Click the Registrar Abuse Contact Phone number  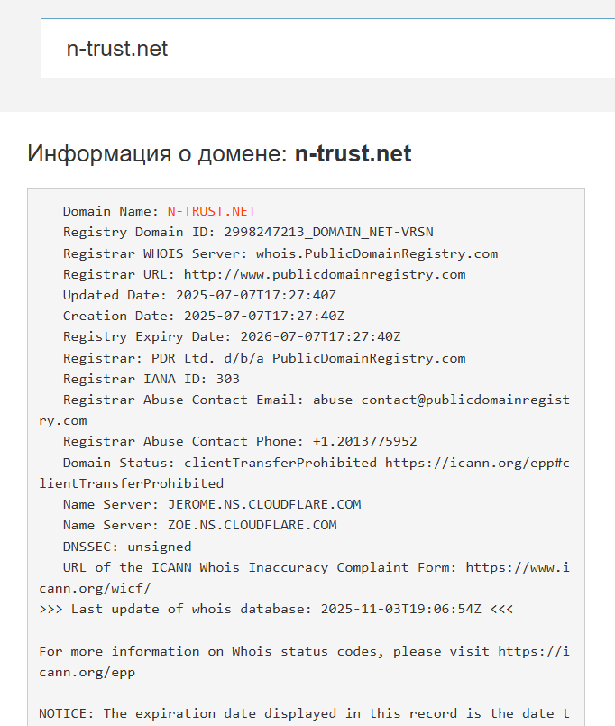tap(364, 441)
